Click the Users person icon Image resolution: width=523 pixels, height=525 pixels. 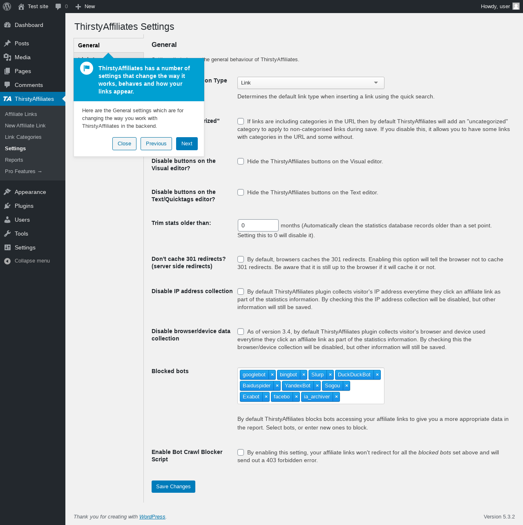(7, 220)
